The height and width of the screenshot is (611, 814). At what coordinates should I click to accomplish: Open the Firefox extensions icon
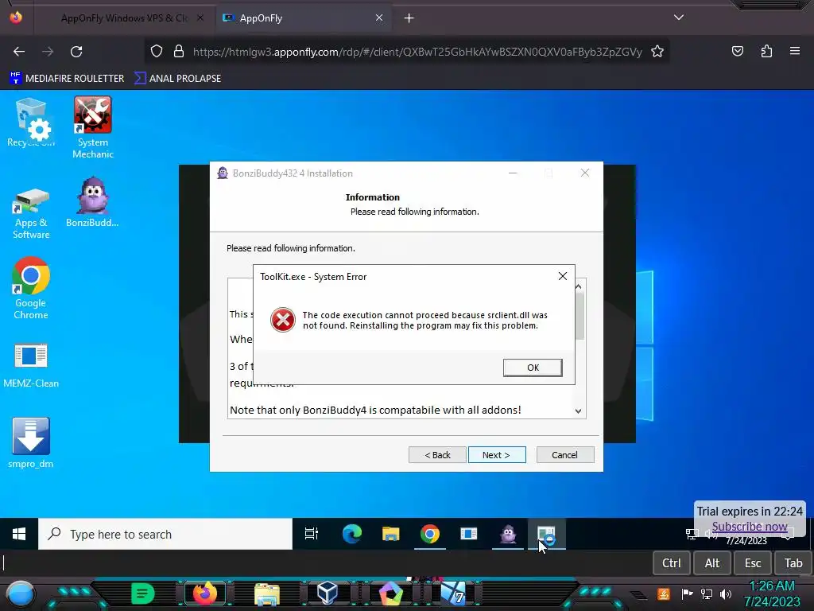coord(766,51)
